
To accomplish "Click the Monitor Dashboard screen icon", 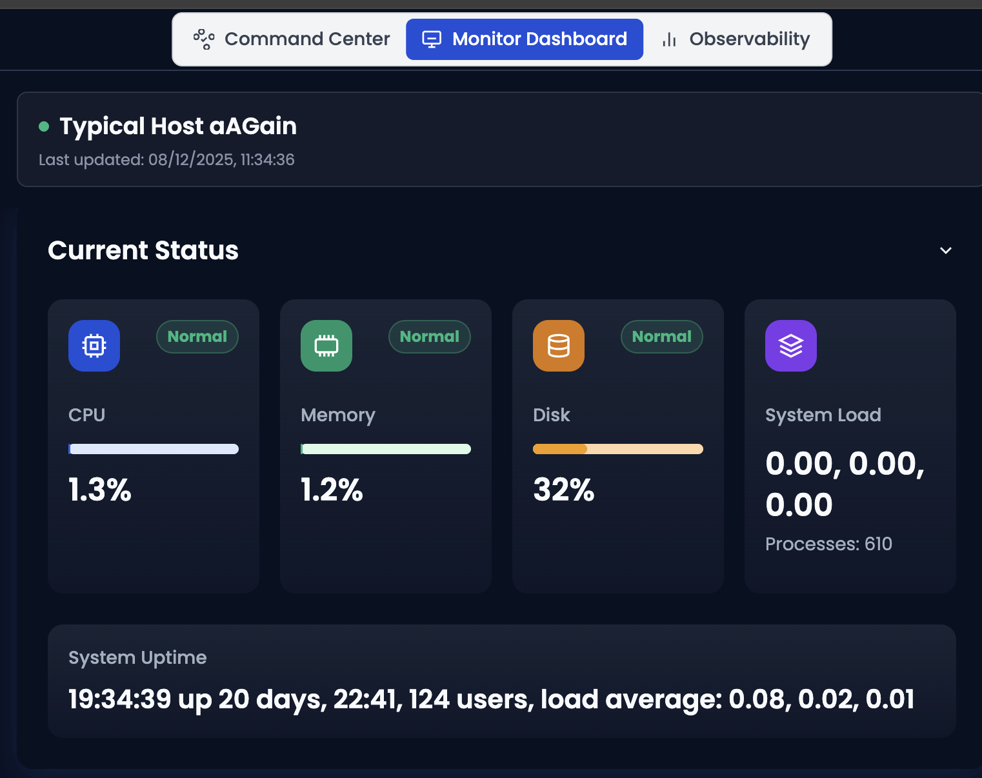I will click(432, 39).
